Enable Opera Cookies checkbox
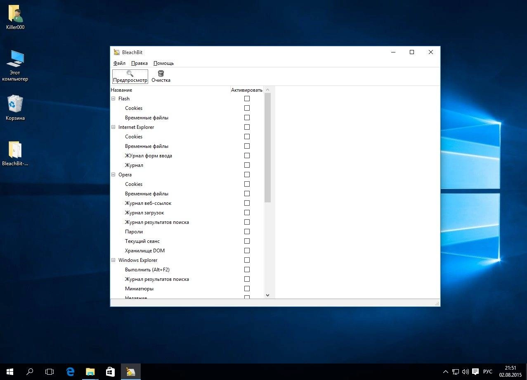The image size is (527, 380). (x=247, y=184)
